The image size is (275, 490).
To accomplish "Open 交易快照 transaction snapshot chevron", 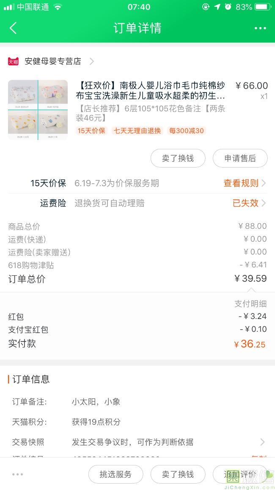I will (x=262, y=442).
